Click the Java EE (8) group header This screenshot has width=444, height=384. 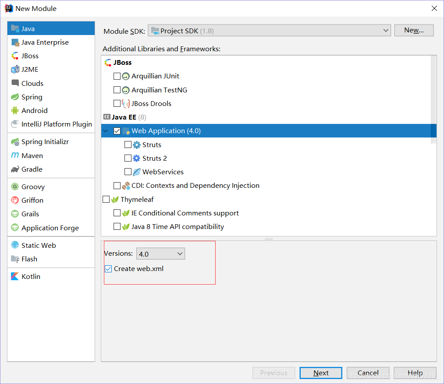click(x=125, y=117)
